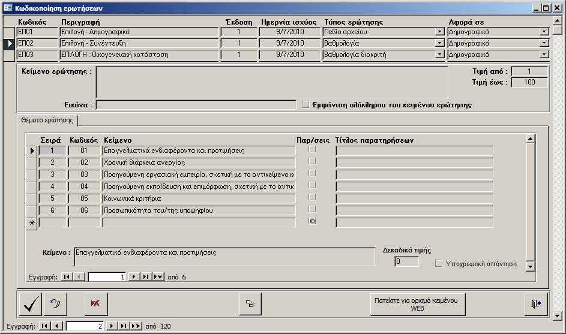Viewport: 566px width, 334px height.
Task: Toggle 'Υποχρεωτική απάντηση' checkbox
Action: point(439,264)
